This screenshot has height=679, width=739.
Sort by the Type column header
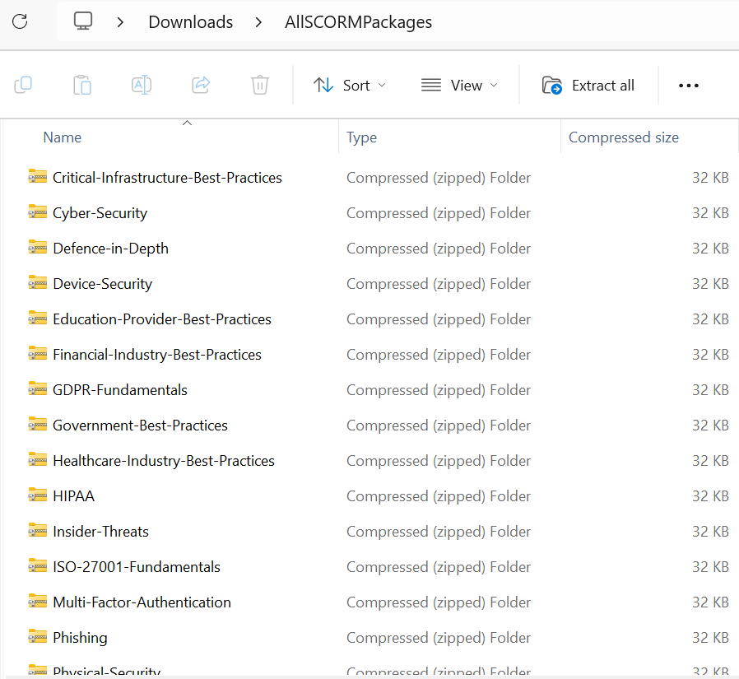pyautogui.click(x=361, y=137)
